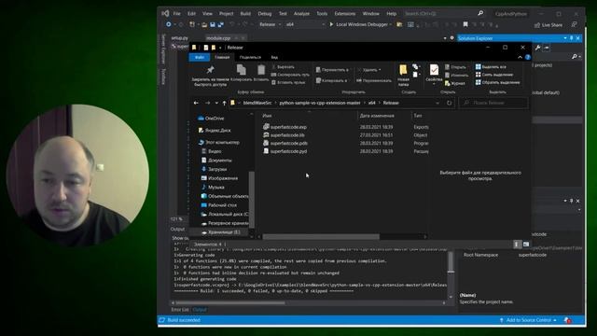597x336 pixels.
Task: Click Снять выделение (Select none) in ribbon
Action: point(494,75)
